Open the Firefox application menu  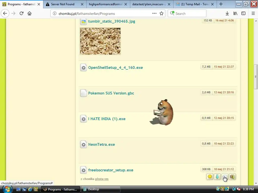(253, 14)
